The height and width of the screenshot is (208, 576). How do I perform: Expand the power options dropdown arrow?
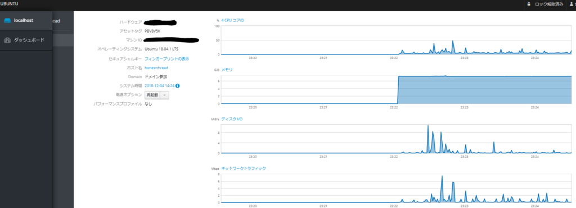pos(165,94)
